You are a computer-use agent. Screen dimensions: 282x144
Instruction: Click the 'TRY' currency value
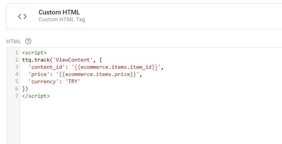coord(73,81)
